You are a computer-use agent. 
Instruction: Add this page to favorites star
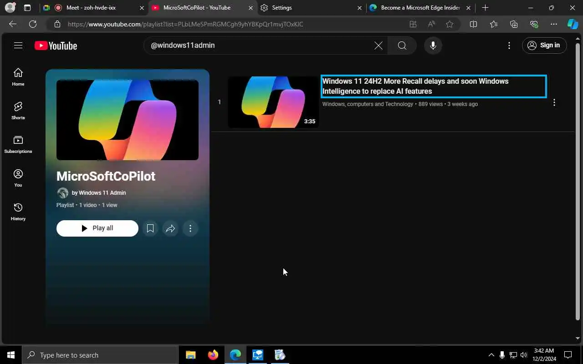pyautogui.click(x=450, y=24)
